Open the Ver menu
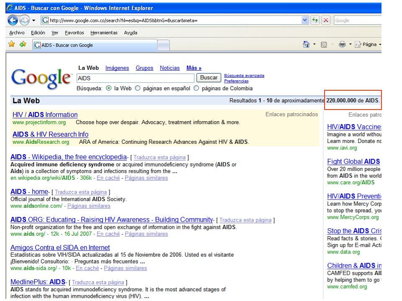This screenshot has height=301, width=402. coord(55,33)
